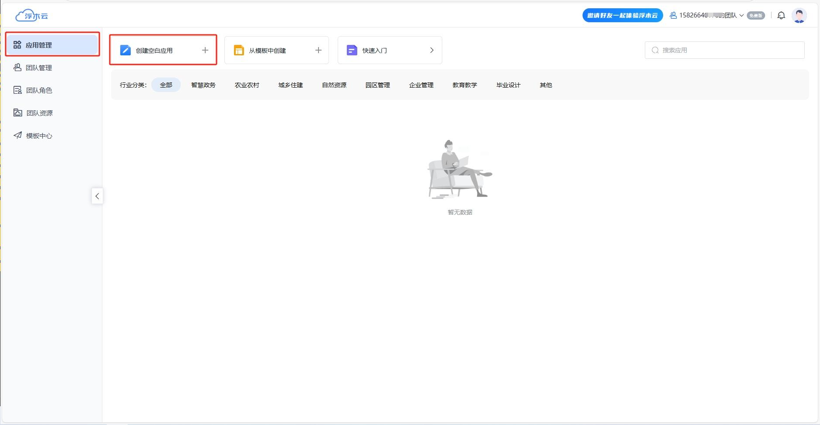Click the blue pencil 创建空白应用 icon

(125, 50)
